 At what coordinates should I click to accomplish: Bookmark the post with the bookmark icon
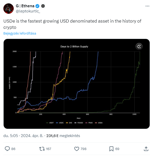[111, 149]
